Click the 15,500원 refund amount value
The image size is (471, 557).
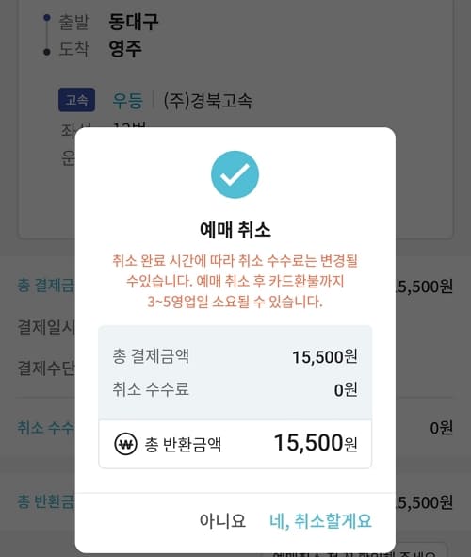[316, 443]
